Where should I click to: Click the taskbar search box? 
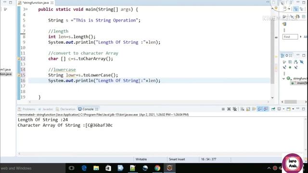click(x=32, y=168)
